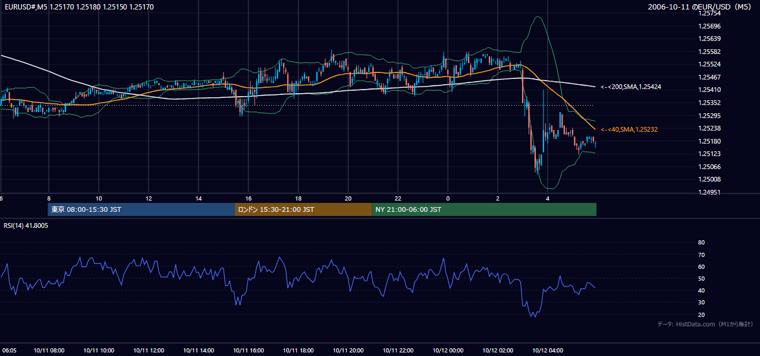Open the HistData.com data credit
The image size is (760, 356).
coord(705,324)
